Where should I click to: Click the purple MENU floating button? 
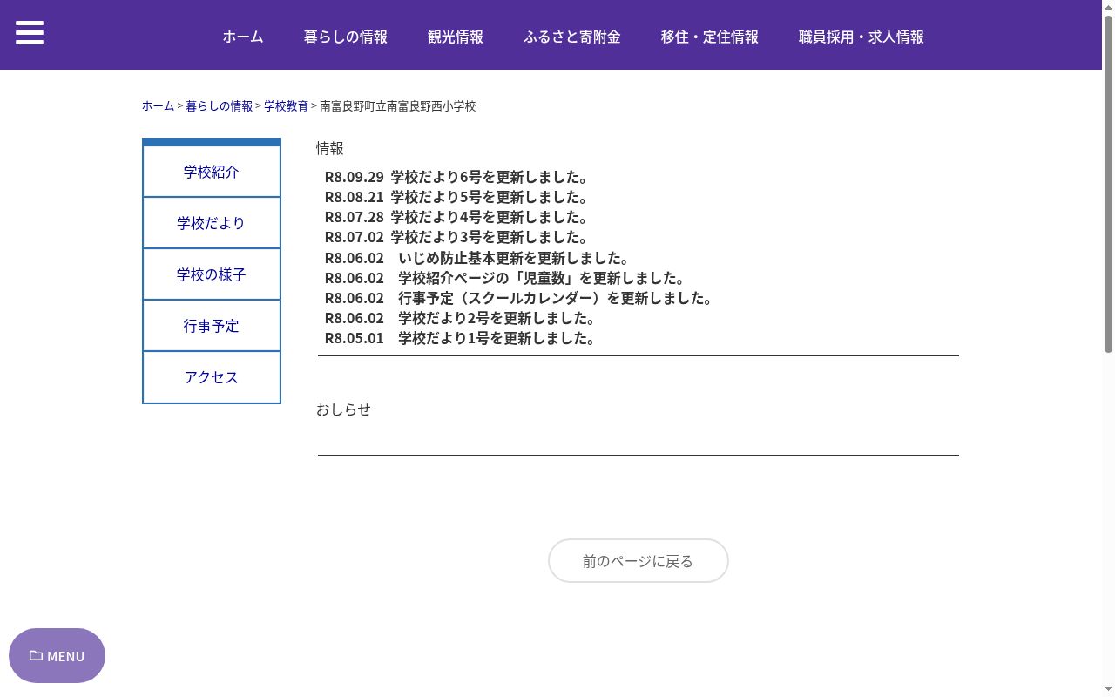tap(57, 655)
